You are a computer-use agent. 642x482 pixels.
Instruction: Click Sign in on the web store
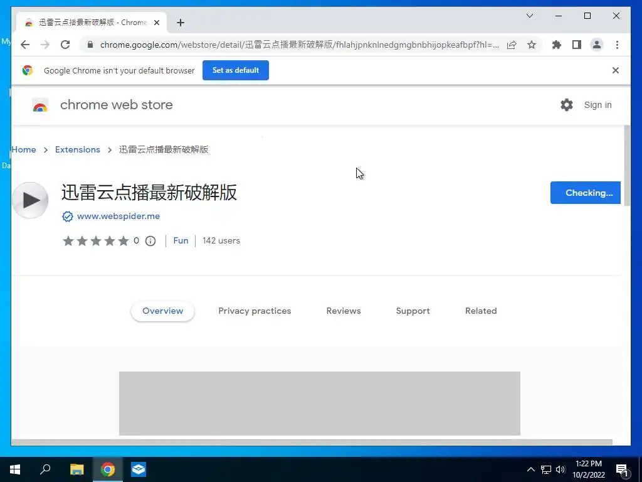[597, 105]
